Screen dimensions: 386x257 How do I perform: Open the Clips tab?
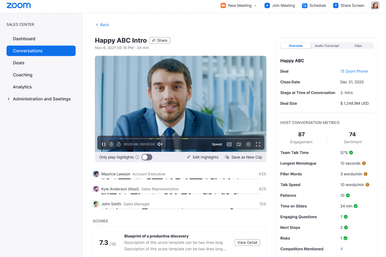pyautogui.click(x=358, y=45)
